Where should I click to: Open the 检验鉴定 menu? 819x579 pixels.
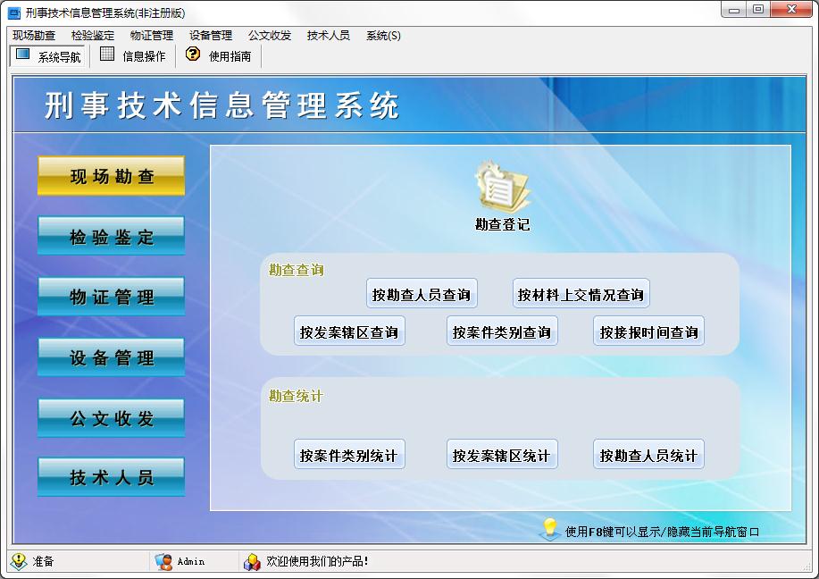pyautogui.click(x=93, y=36)
